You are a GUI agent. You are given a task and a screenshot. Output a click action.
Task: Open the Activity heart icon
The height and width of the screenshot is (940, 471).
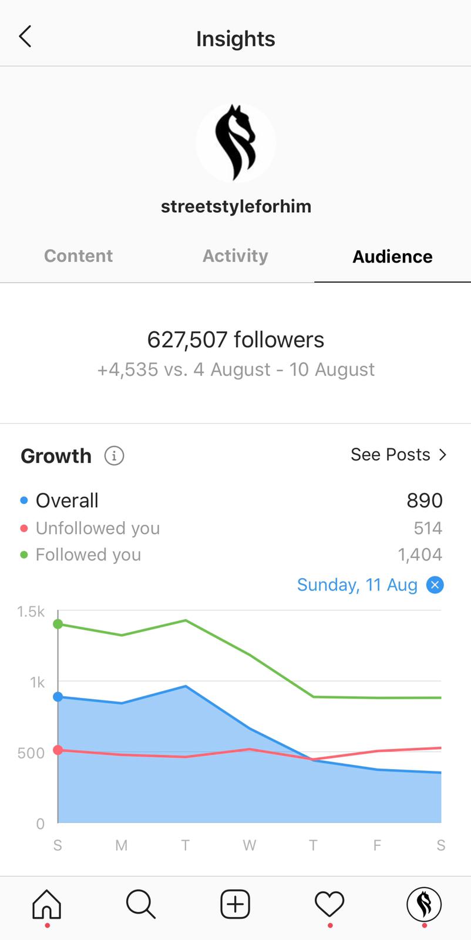pos(329,904)
